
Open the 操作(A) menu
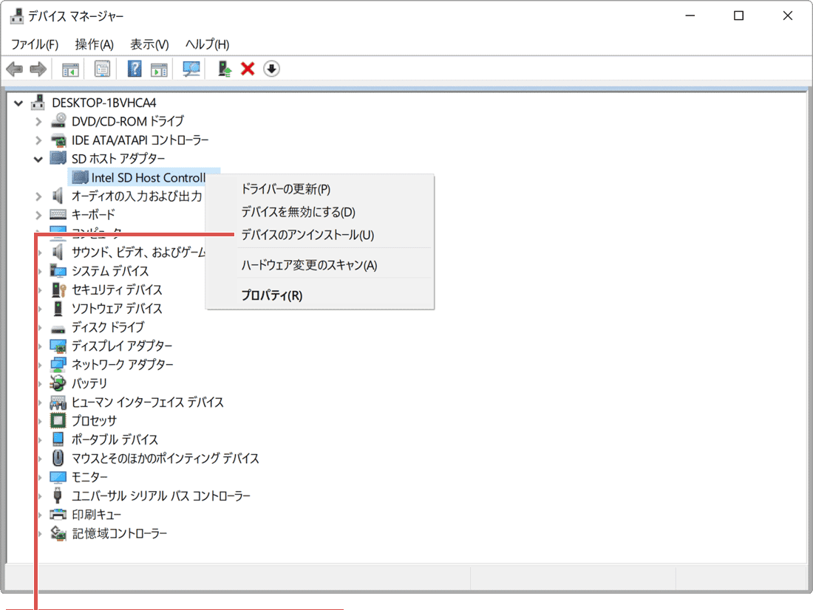pos(94,44)
